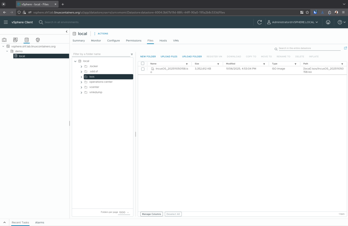Screen dimensions: 348x226
Task: Open the VMs and Templates inventory view
Action: point(15,40)
